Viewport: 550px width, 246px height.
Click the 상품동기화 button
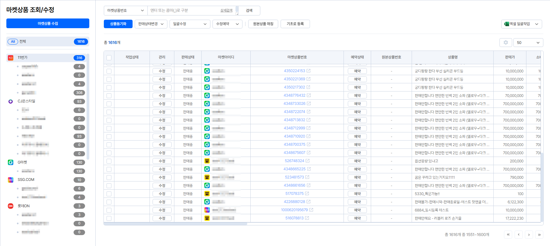point(118,24)
